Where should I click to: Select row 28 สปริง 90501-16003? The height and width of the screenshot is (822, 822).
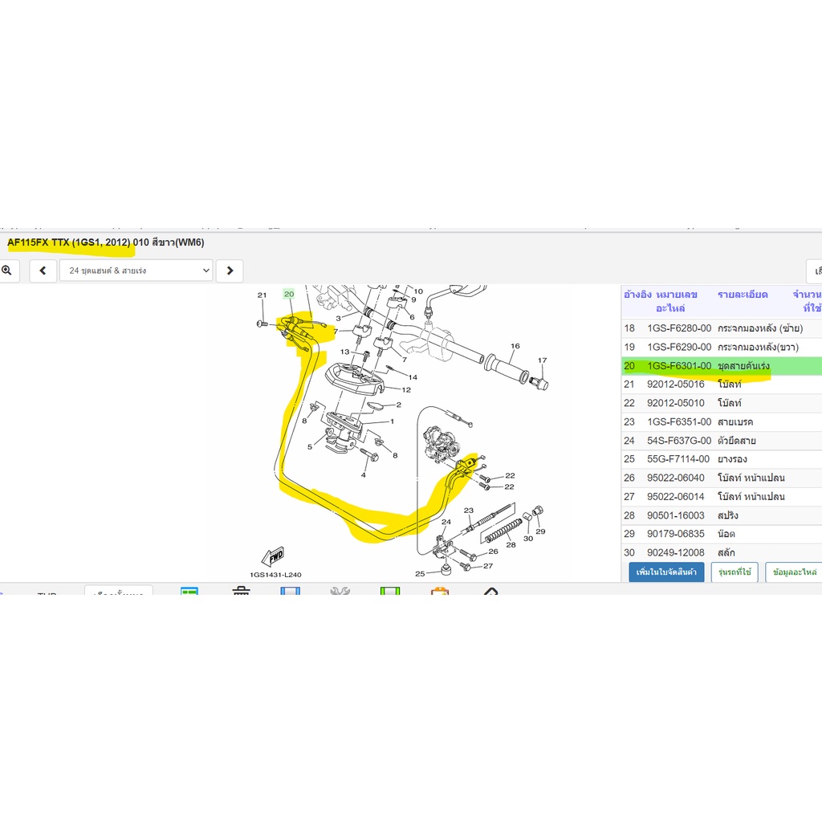[x=722, y=515]
